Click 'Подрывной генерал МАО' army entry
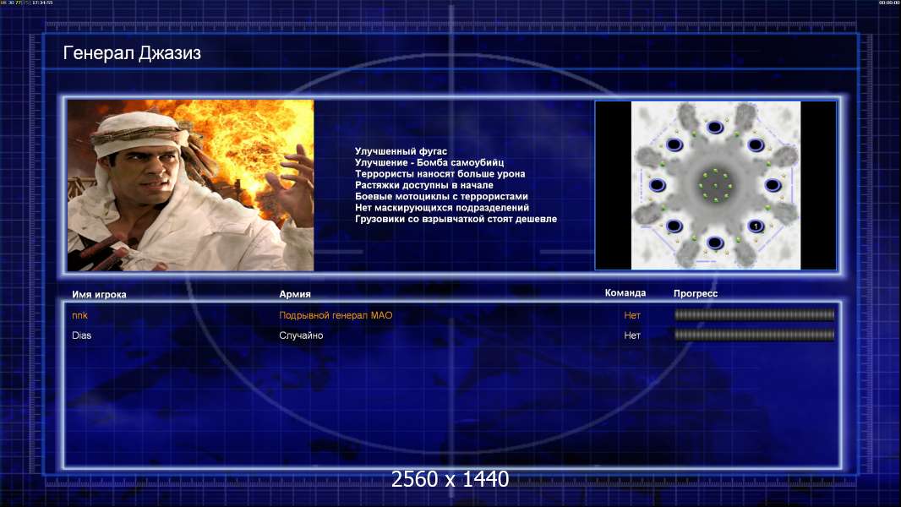This screenshot has width=901, height=507. [x=336, y=315]
